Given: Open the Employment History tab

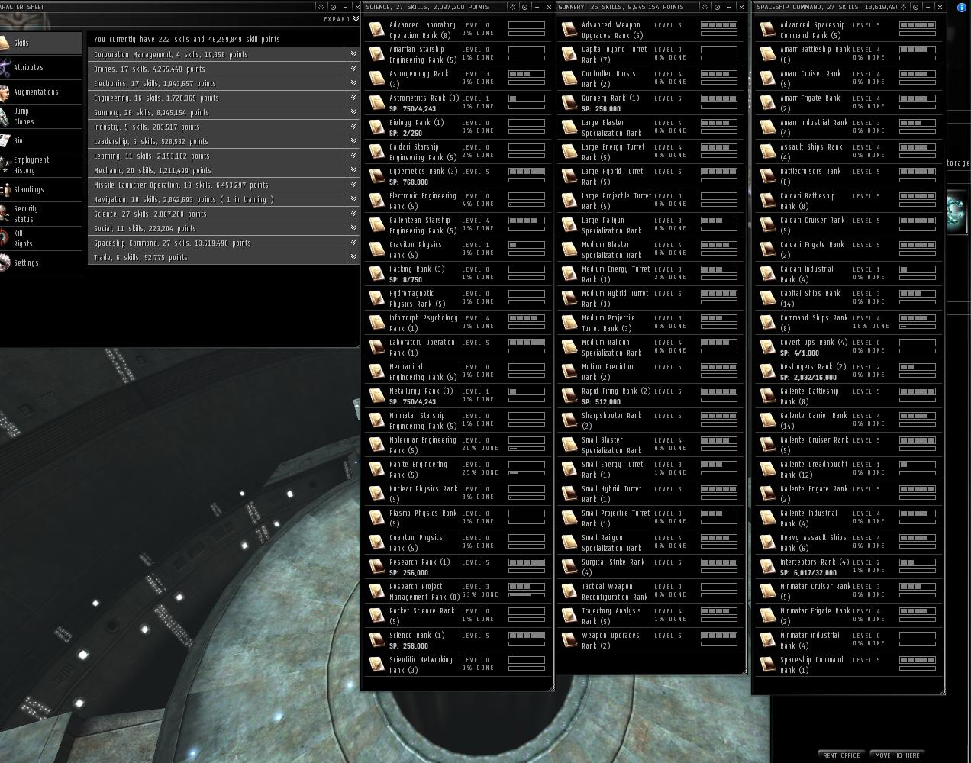Looking at the screenshot, I should coord(40,165).
